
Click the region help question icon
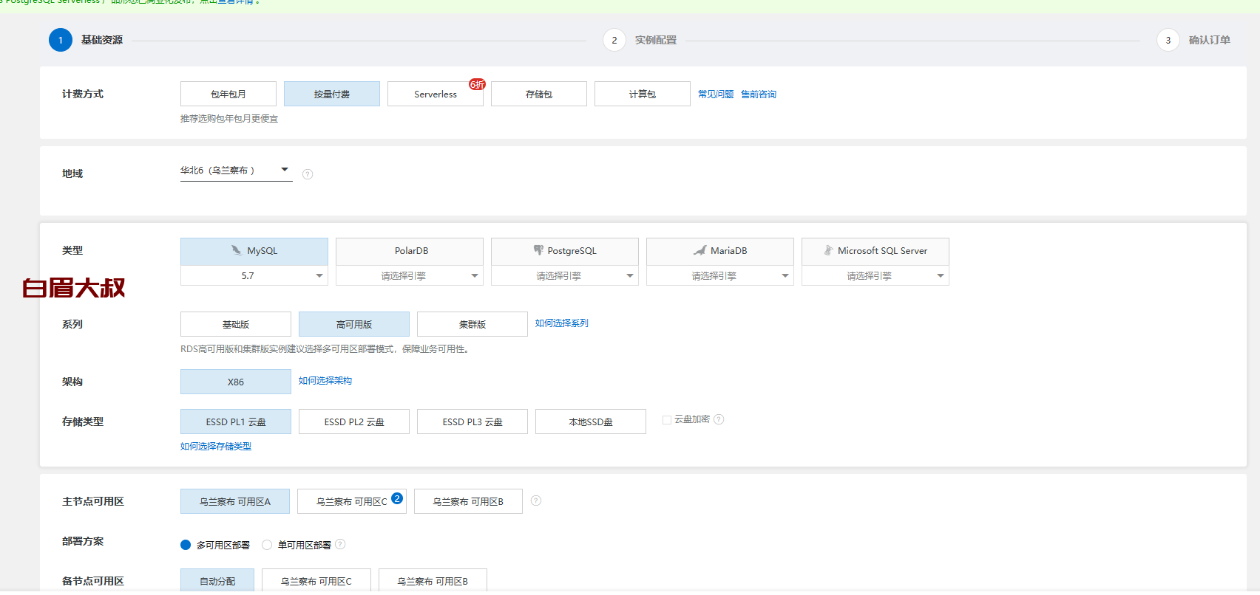308,174
